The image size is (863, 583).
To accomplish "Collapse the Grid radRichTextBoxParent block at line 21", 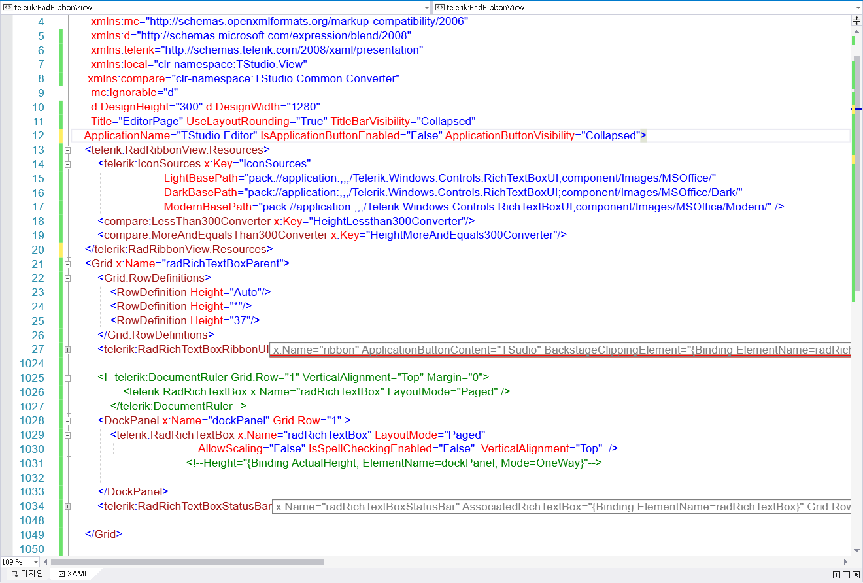I will tap(68, 264).
